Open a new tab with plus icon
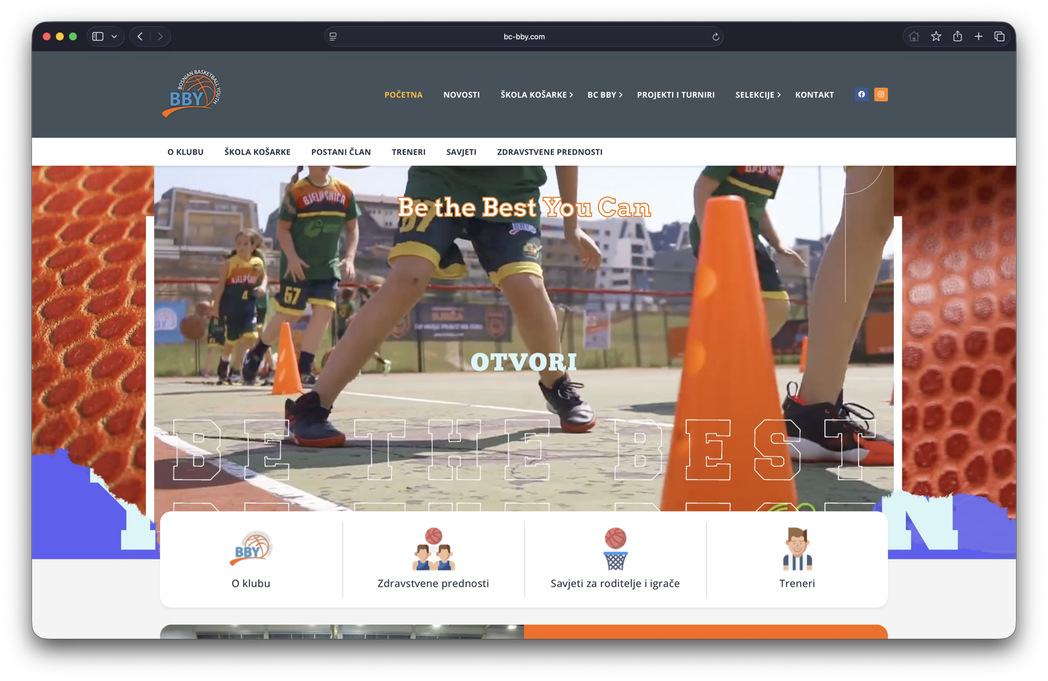The image size is (1048, 681). pyautogui.click(x=978, y=36)
